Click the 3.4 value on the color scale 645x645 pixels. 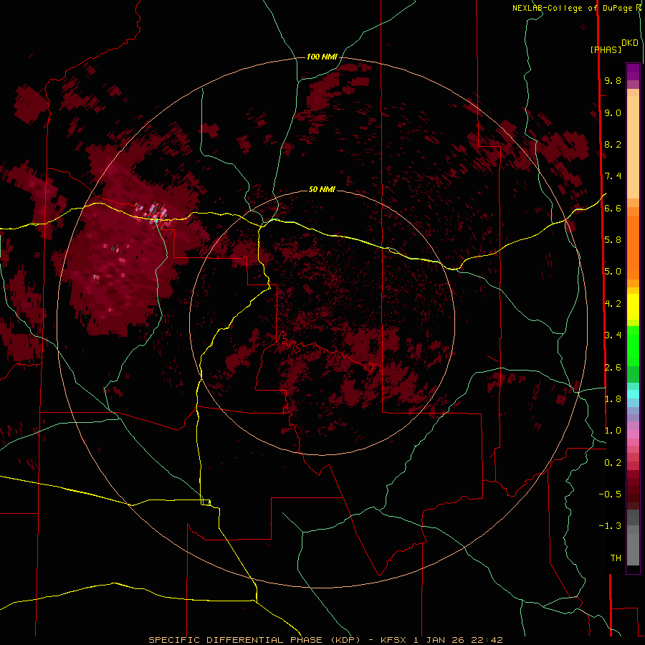click(613, 335)
